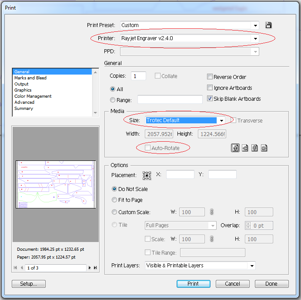Select Marks and Bleed in category list
This screenshot has height=300, width=301.
tap(30, 78)
